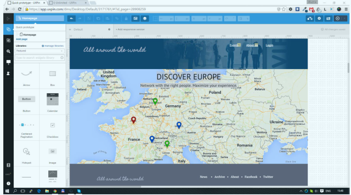The image size is (351, 195).
Task: Click the manage libraries link
Action: coord(54,46)
